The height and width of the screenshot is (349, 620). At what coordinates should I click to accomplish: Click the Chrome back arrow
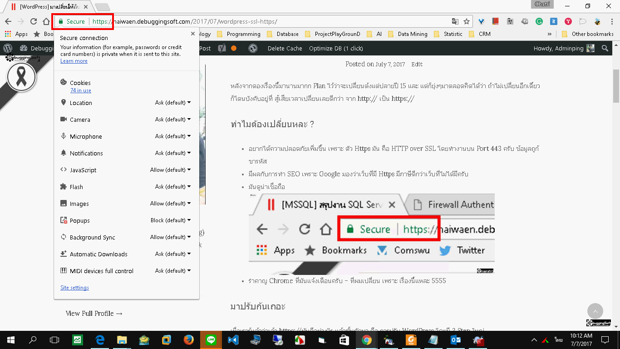pos(8,21)
